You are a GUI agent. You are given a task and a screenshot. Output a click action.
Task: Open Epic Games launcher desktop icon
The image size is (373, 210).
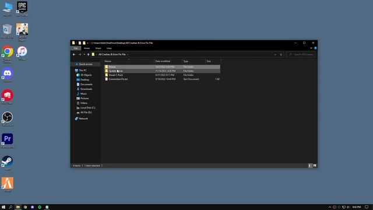click(22, 9)
